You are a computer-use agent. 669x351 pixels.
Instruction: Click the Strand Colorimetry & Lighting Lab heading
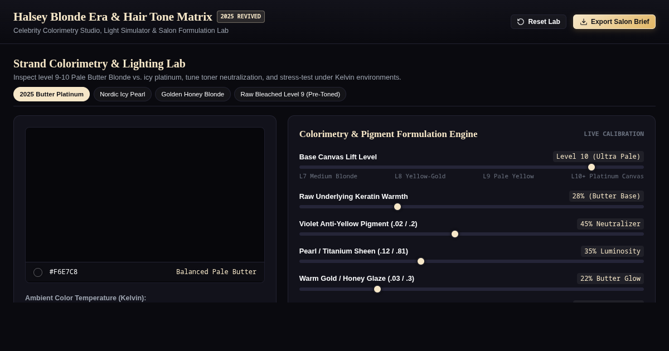click(x=99, y=64)
